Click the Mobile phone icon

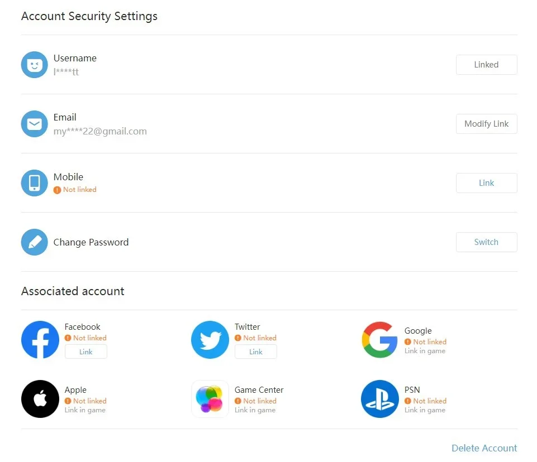pyautogui.click(x=34, y=183)
